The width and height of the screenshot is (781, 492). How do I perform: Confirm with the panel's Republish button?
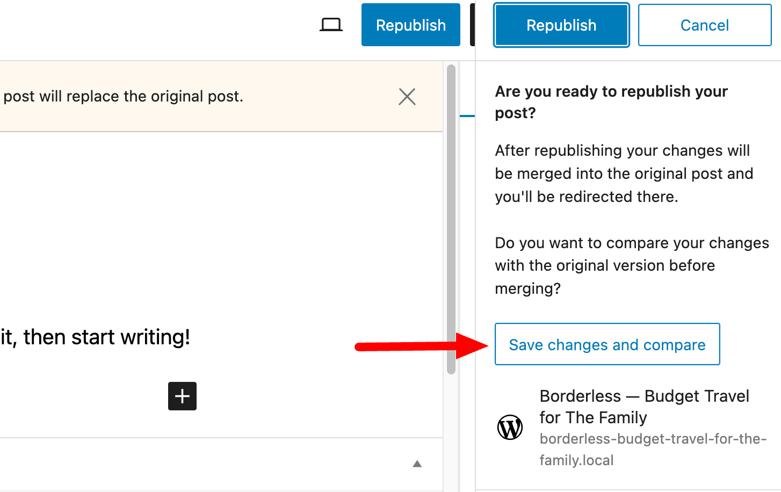561,25
